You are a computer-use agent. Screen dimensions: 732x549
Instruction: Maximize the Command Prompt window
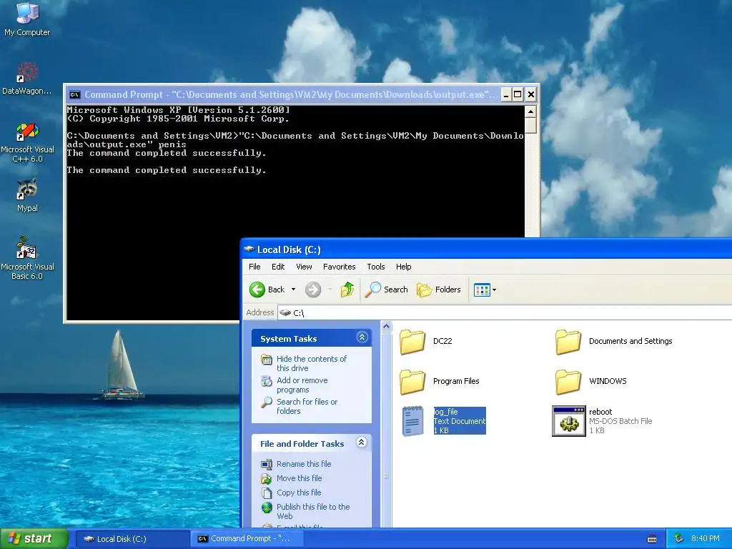pos(518,95)
